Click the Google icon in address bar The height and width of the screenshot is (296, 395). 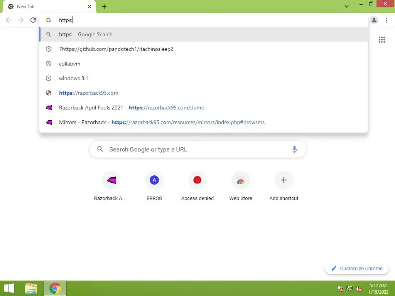click(x=49, y=20)
